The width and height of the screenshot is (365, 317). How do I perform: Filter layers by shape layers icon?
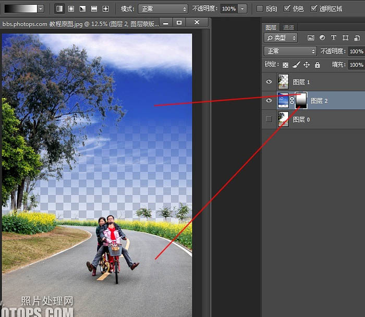345,38
